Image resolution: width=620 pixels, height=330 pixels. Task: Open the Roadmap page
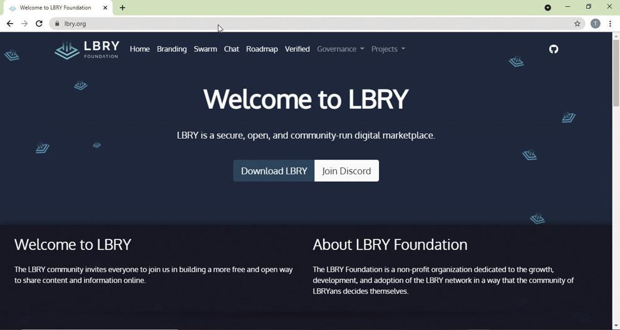[x=262, y=49]
